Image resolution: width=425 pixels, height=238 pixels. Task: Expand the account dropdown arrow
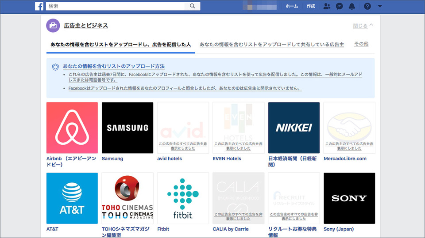pyautogui.click(x=380, y=6)
